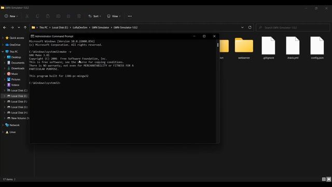The width and height of the screenshot is (332, 187).
Task: Click the Delete trash icon
Action: tap(79, 16)
